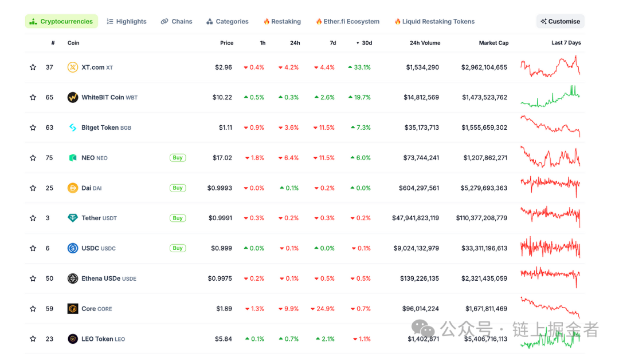Open Bitget Token via its logo

click(73, 128)
